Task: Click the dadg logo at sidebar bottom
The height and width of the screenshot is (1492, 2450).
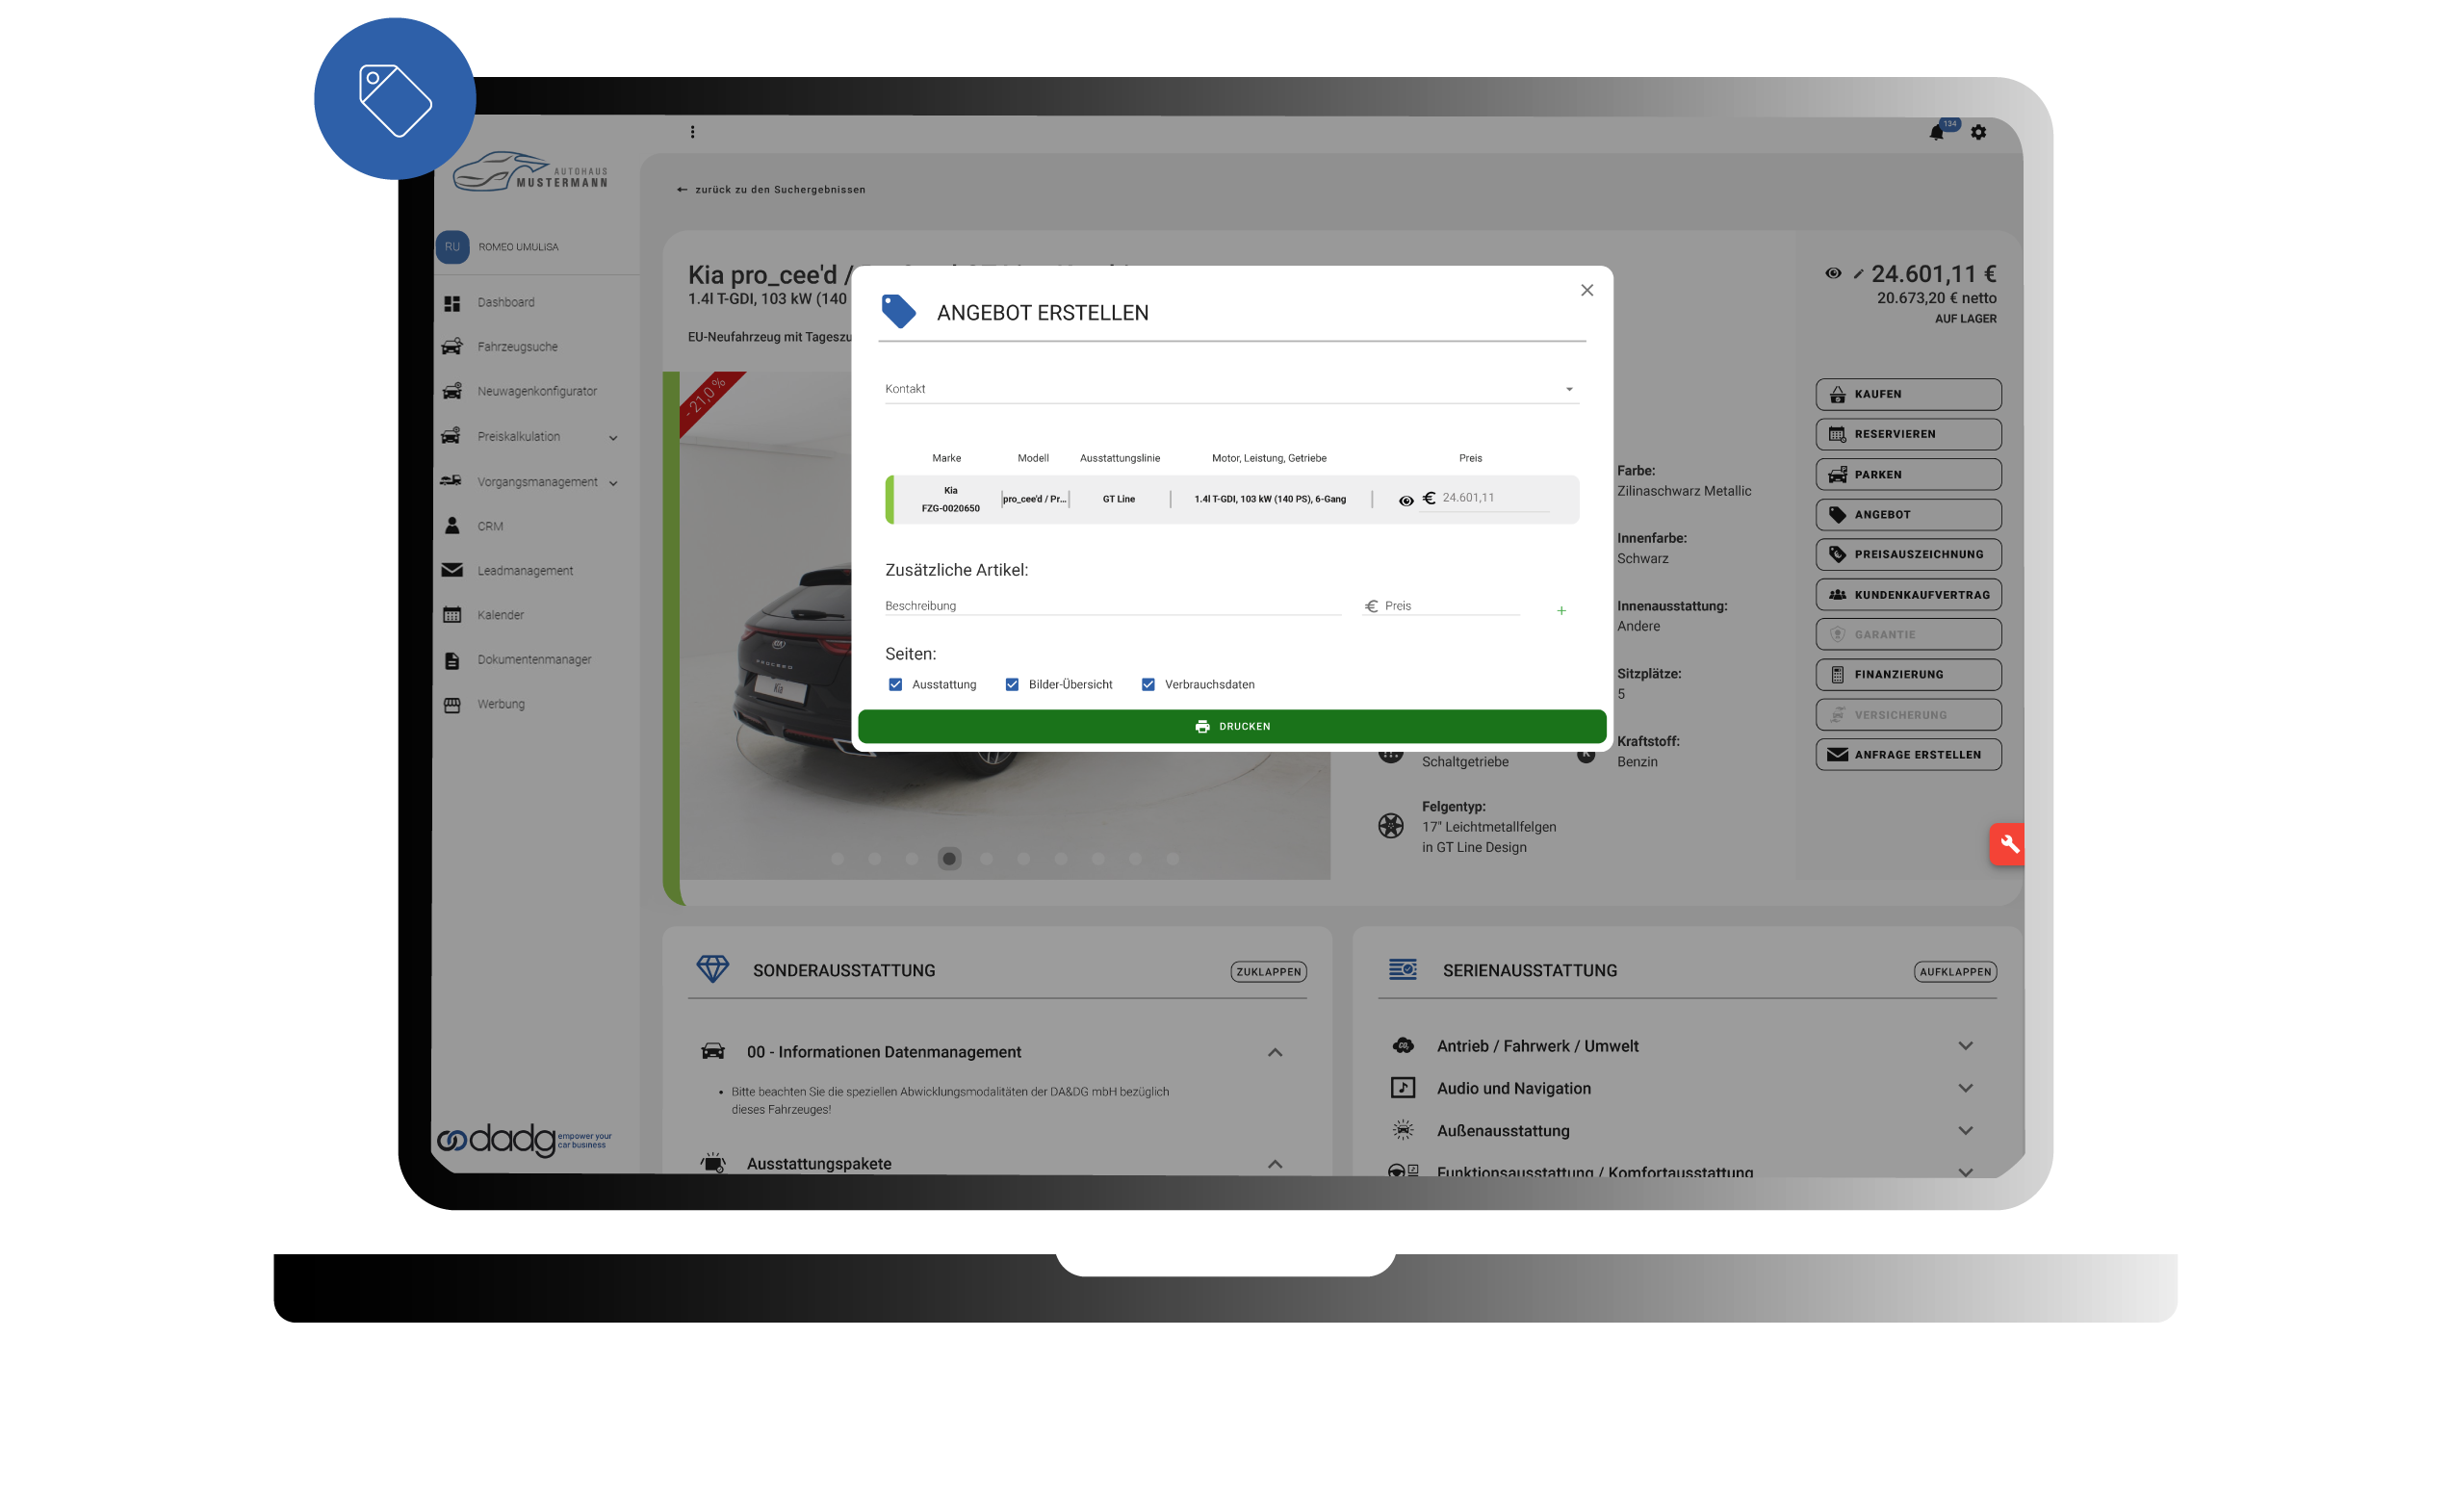Action: pyautogui.click(x=525, y=1140)
